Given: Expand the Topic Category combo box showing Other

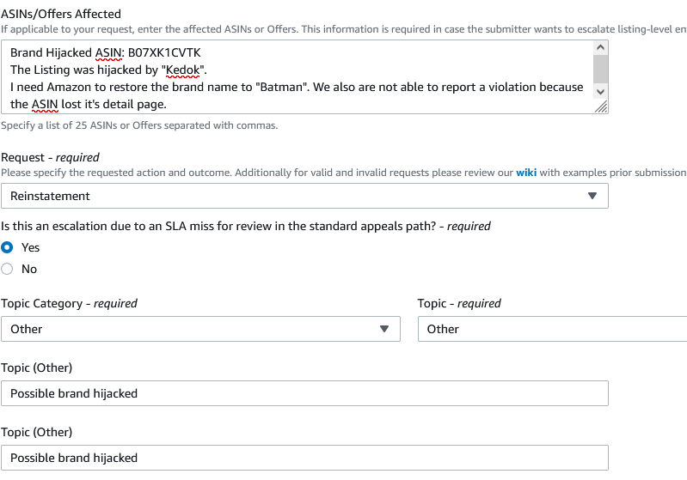Looking at the screenshot, I should click(200, 329).
